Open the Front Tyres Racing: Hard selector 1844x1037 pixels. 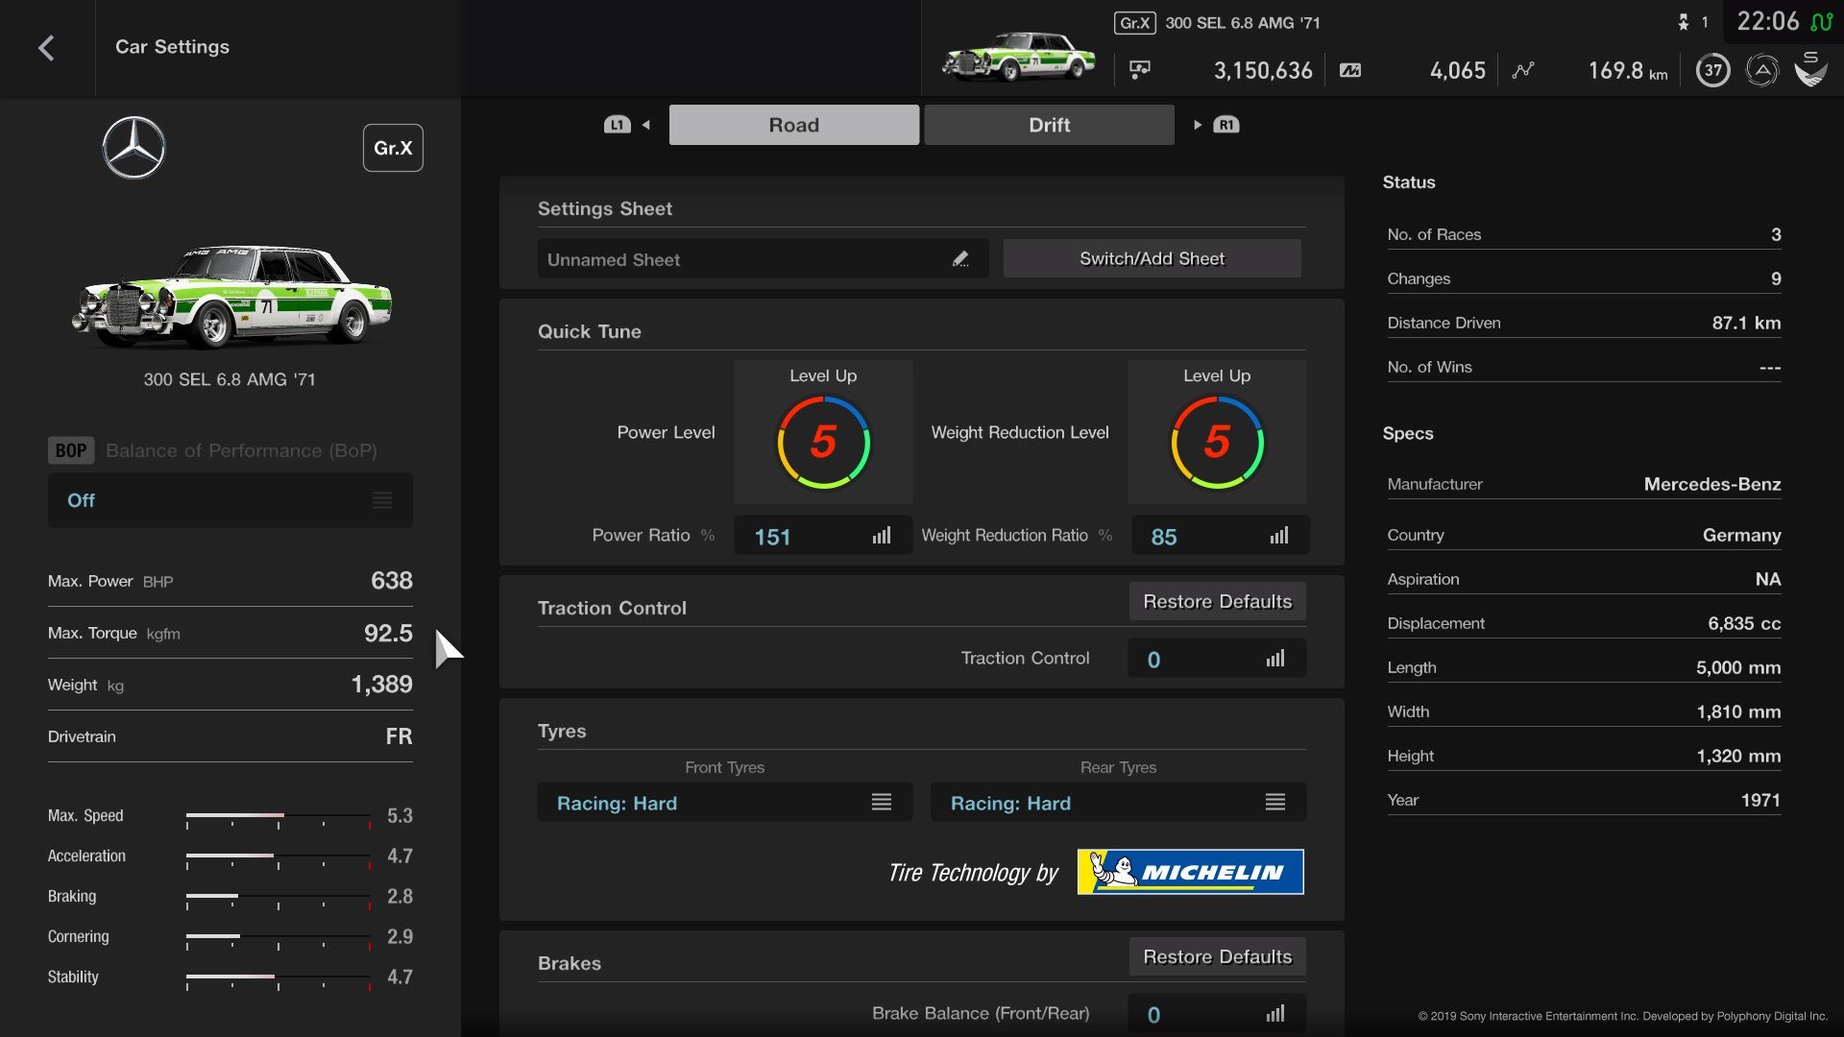click(x=725, y=802)
